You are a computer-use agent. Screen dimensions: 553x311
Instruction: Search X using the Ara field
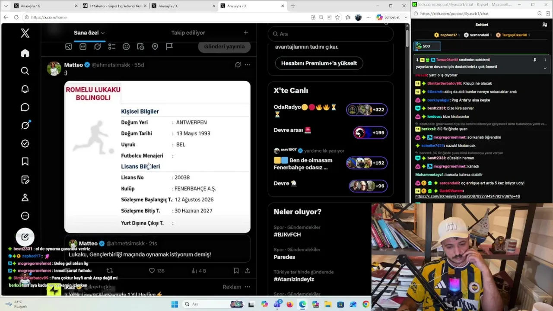pos(331,34)
